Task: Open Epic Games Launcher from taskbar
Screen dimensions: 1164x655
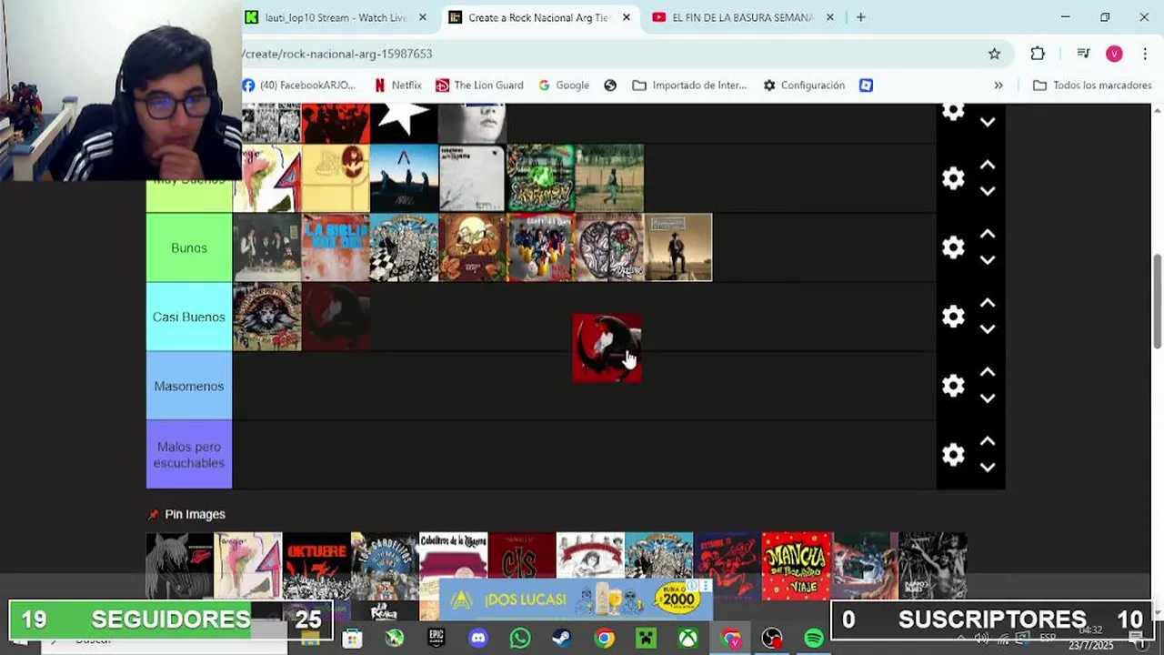Action: [x=436, y=639]
